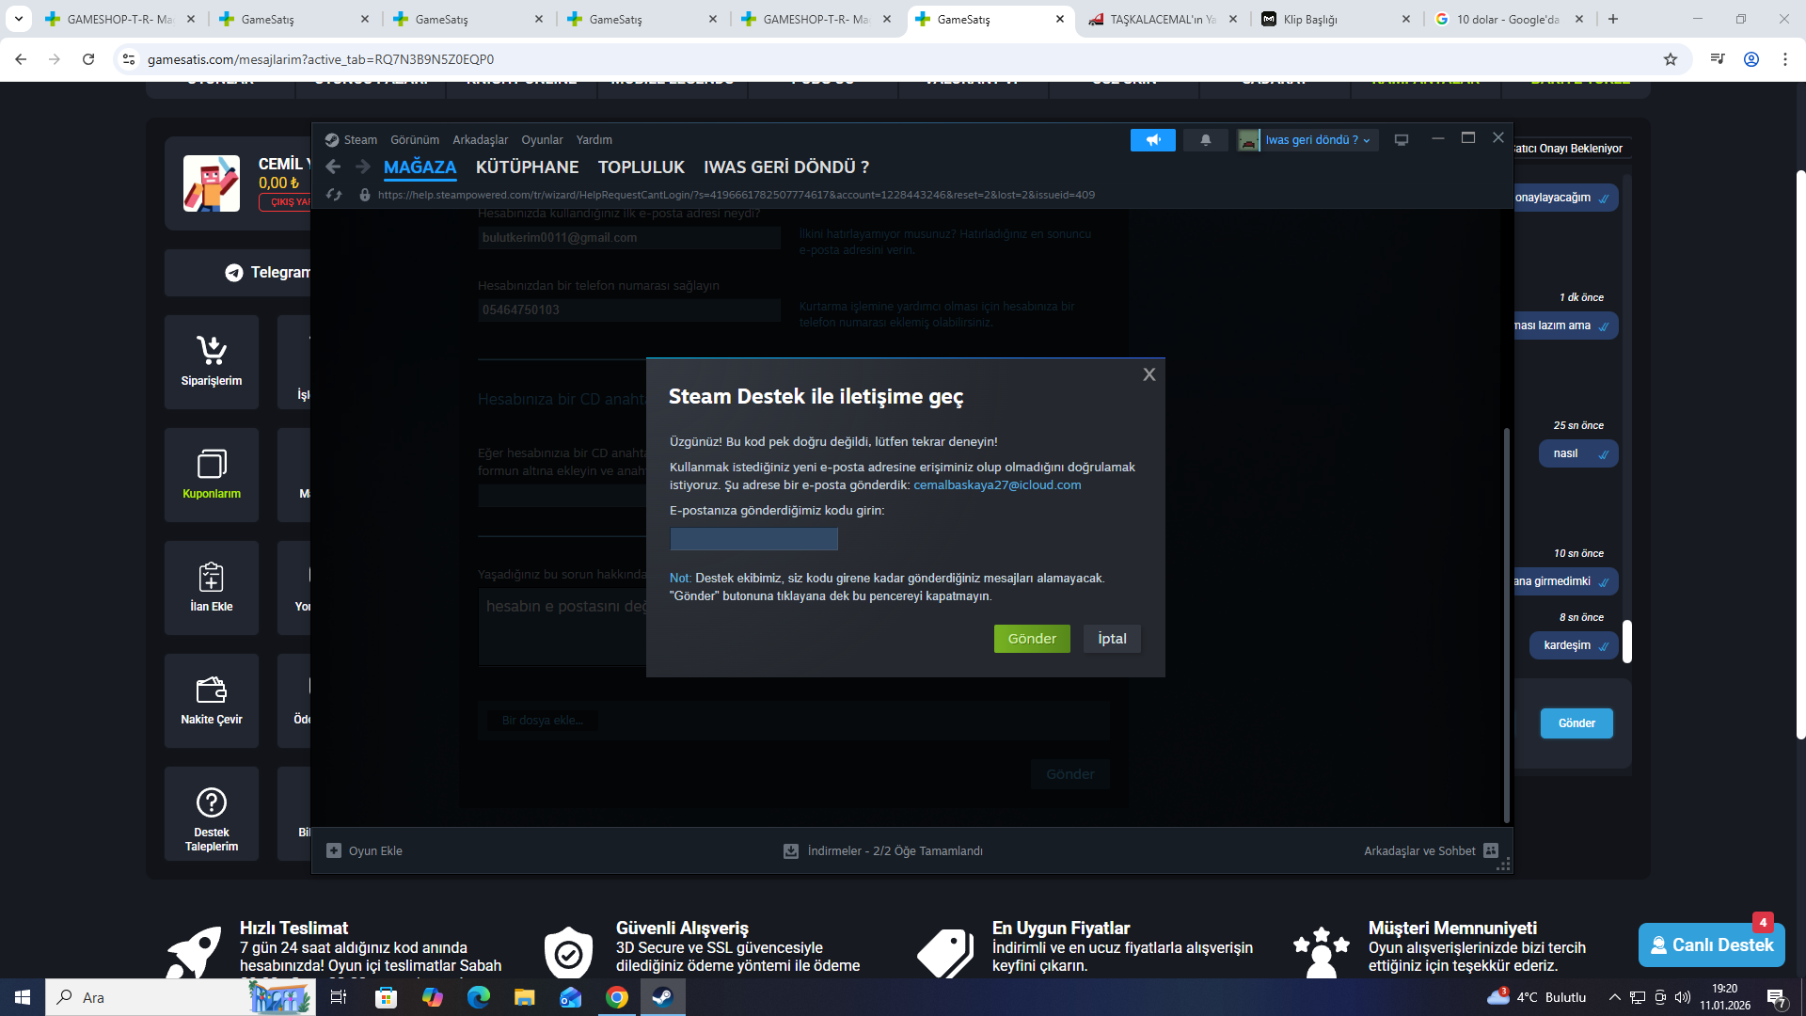Click İptal in Steam Destek dialog

pos(1112,639)
